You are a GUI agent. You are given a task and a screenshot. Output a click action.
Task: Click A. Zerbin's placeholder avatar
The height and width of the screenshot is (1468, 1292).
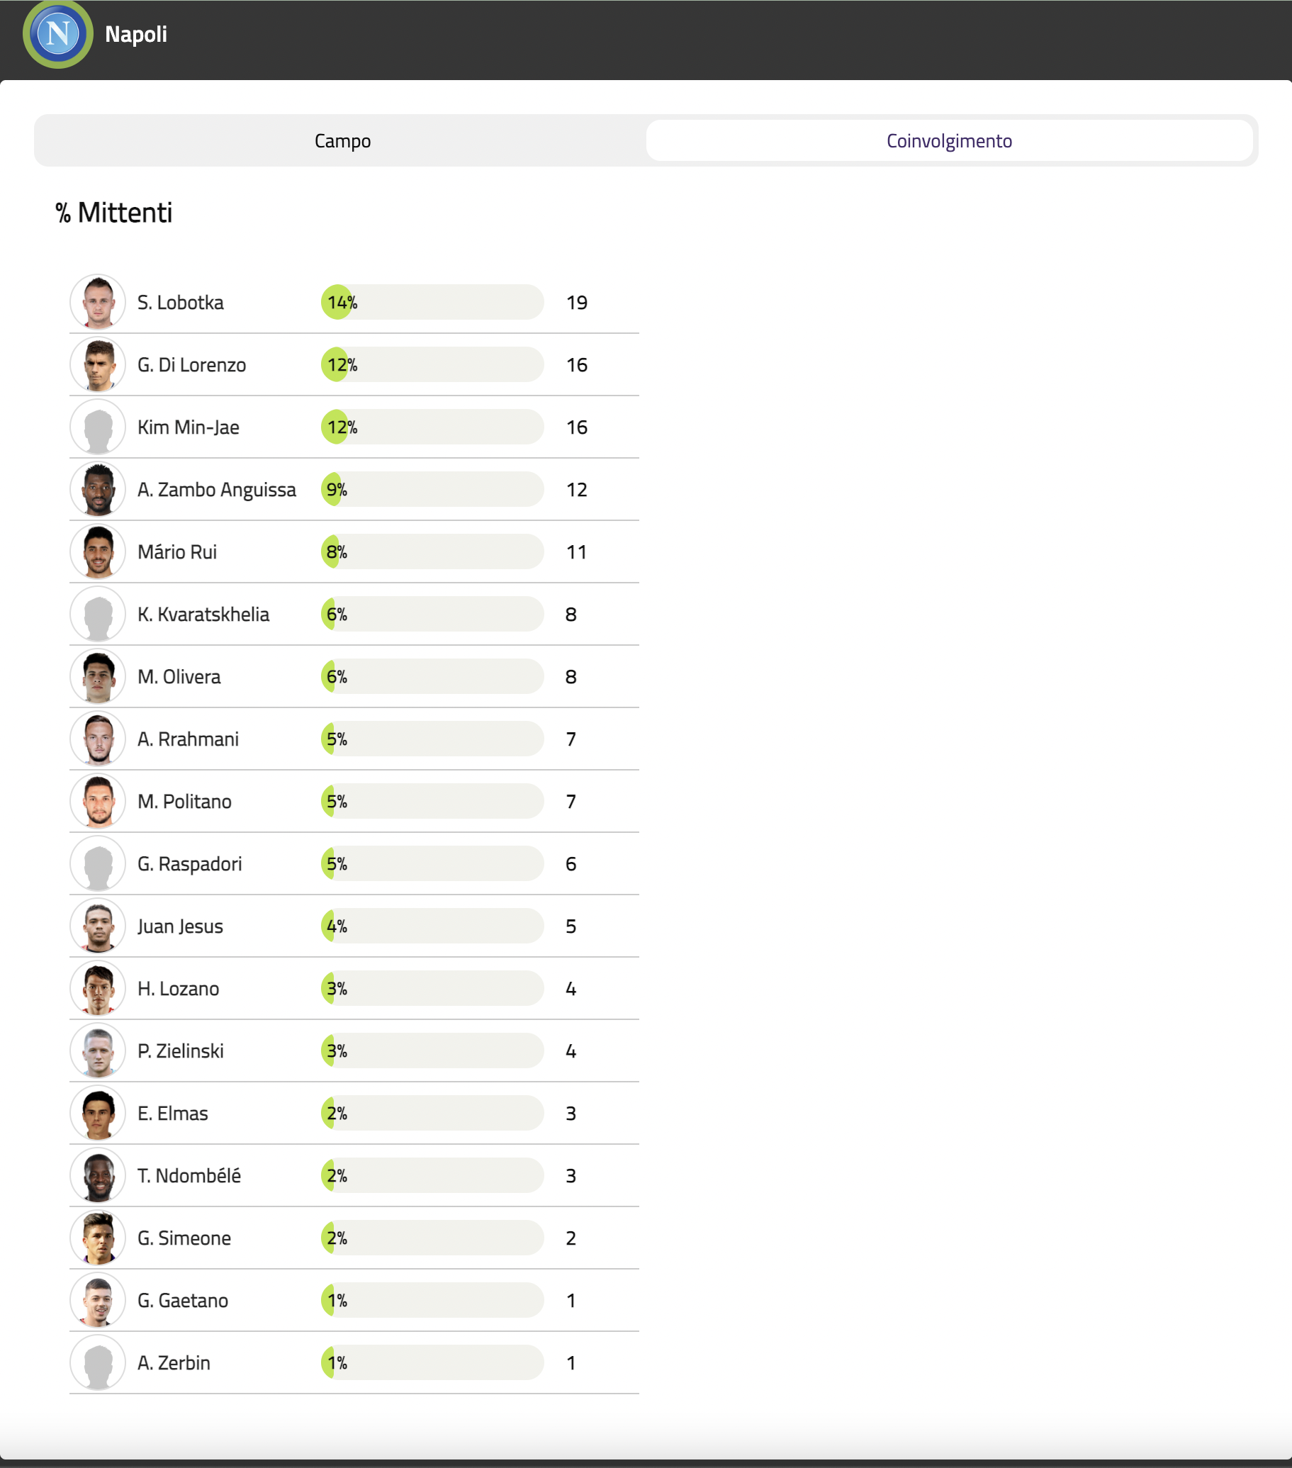[98, 1363]
